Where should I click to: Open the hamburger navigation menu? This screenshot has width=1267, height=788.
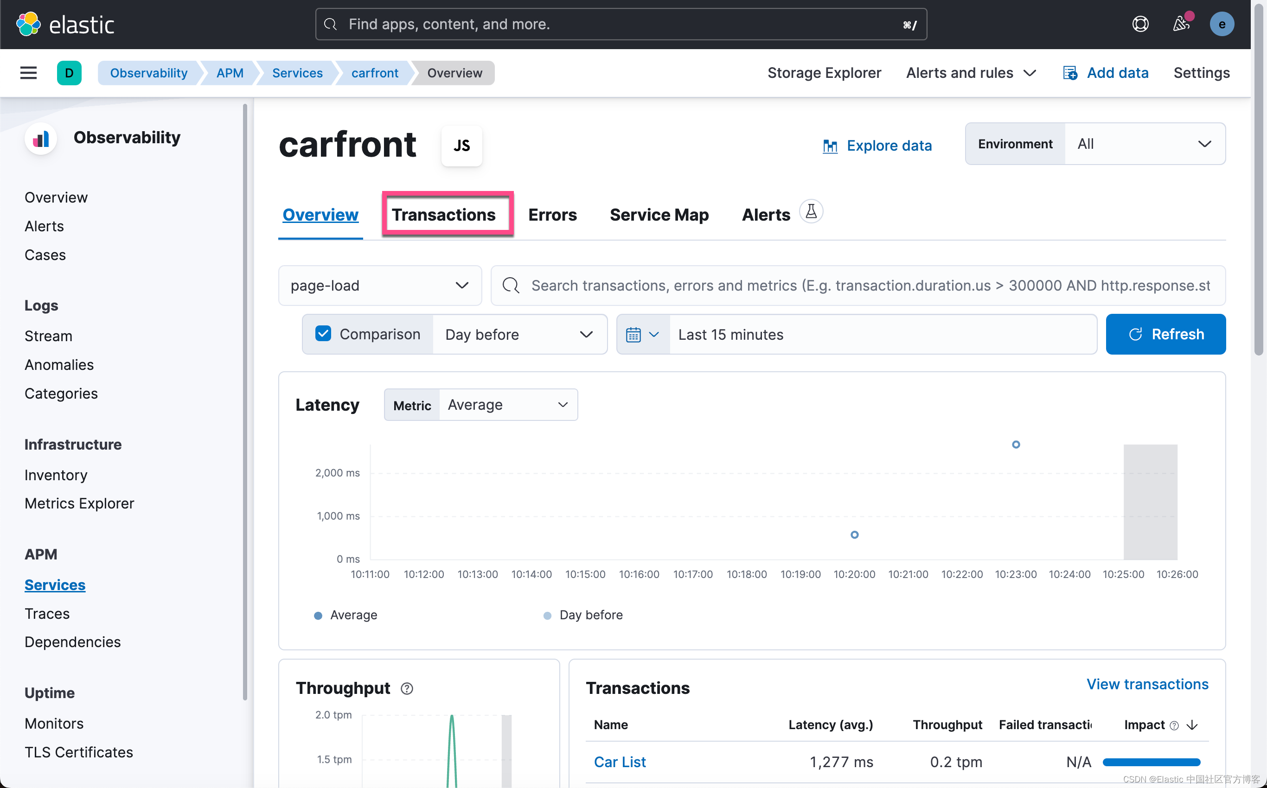pyautogui.click(x=29, y=73)
